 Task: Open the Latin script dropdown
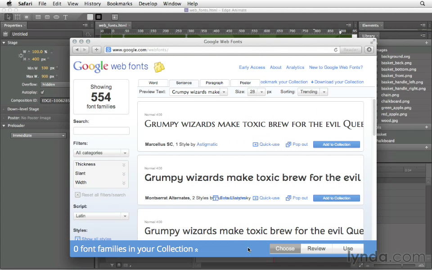tap(101, 216)
